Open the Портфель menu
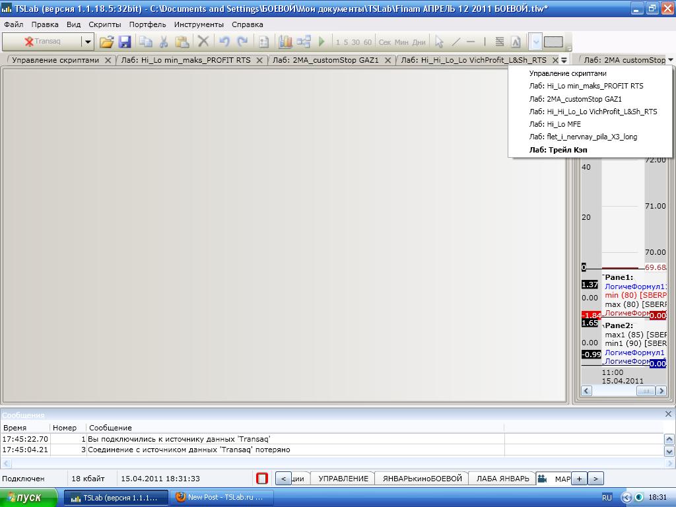The width and height of the screenshot is (676, 507). click(147, 24)
